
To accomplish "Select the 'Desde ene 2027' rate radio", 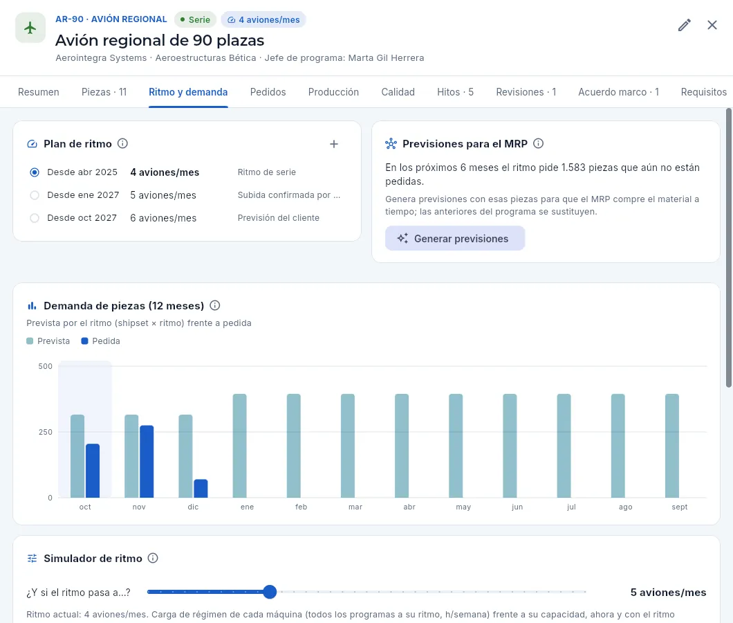I will coord(35,195).
